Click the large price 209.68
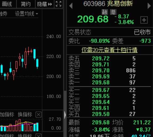 (93, 19)
